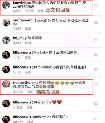Image resolution: width=105 pixels, height=123 pixels.
Task: Open the @iamvivianx mention link
Action: click(x=42, y=67)
